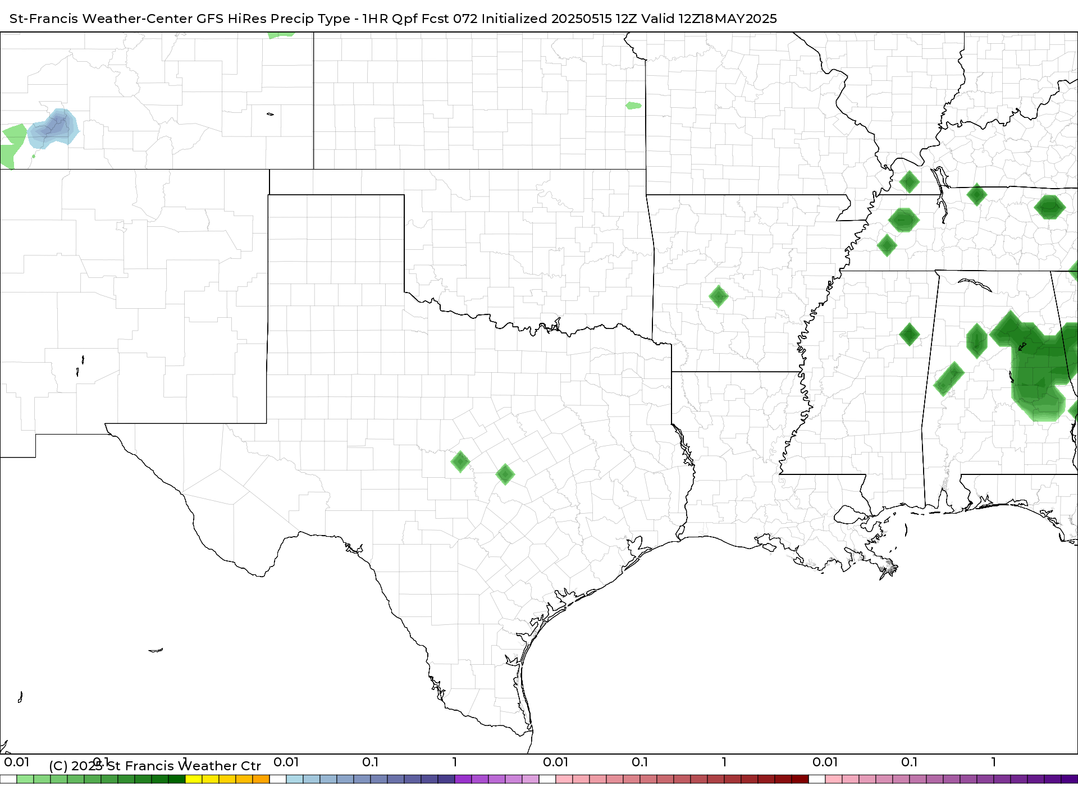Image resolution: width=1078 pixels, height=786 pixels.
Task: Pick the orange swatch ending the yellow scale
Action: click(x=261, y=779)
